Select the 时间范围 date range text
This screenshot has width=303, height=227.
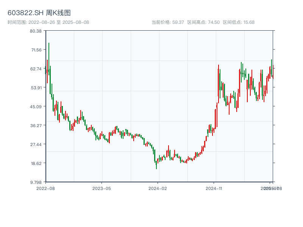coord(48,22)
